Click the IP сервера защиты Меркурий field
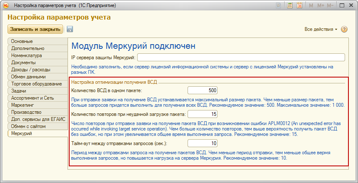 pos(241,57)
